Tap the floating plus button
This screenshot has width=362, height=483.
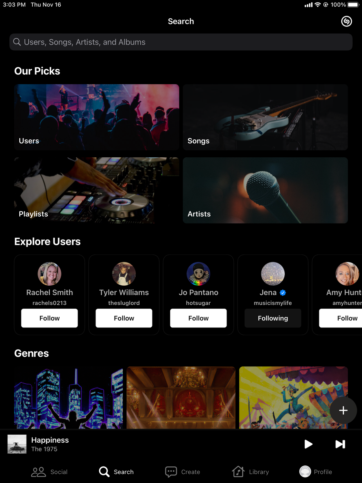(343, 410)
